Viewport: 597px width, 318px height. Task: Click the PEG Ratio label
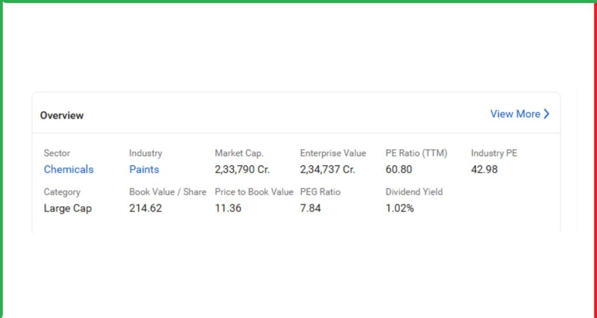point(320,192)
